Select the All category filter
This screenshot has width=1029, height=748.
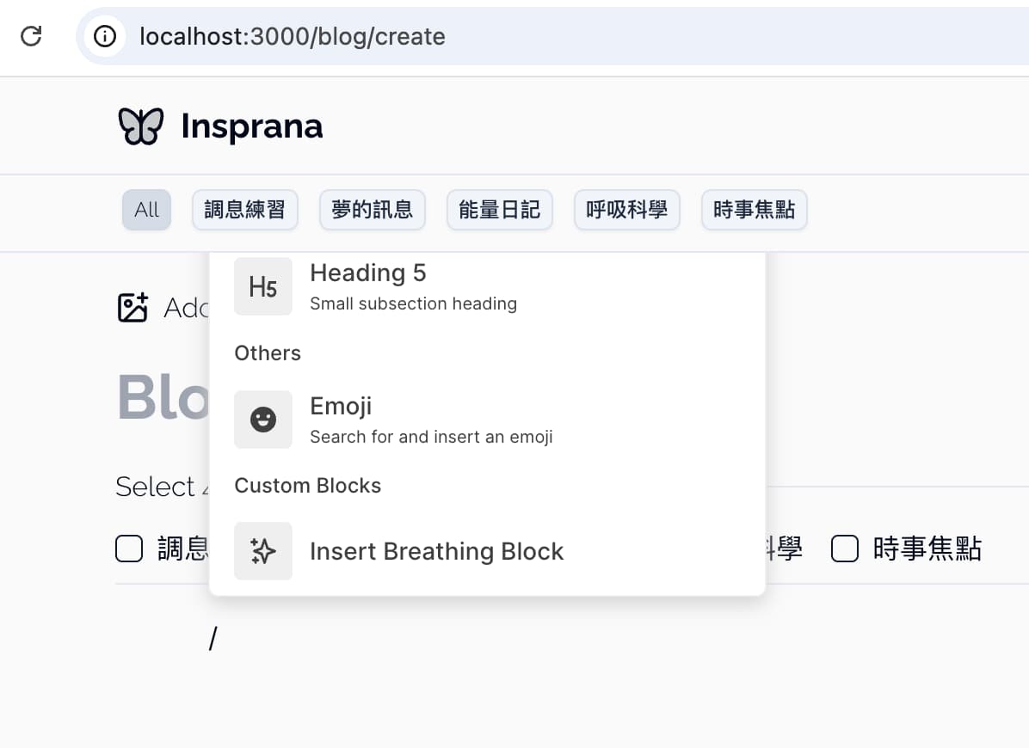click(146, 210)
